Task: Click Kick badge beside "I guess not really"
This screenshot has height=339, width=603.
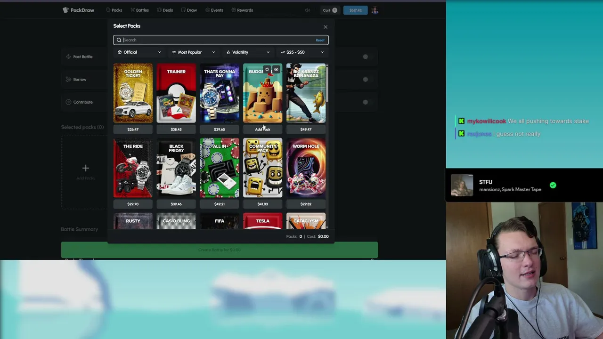Action: coord(461,134)
